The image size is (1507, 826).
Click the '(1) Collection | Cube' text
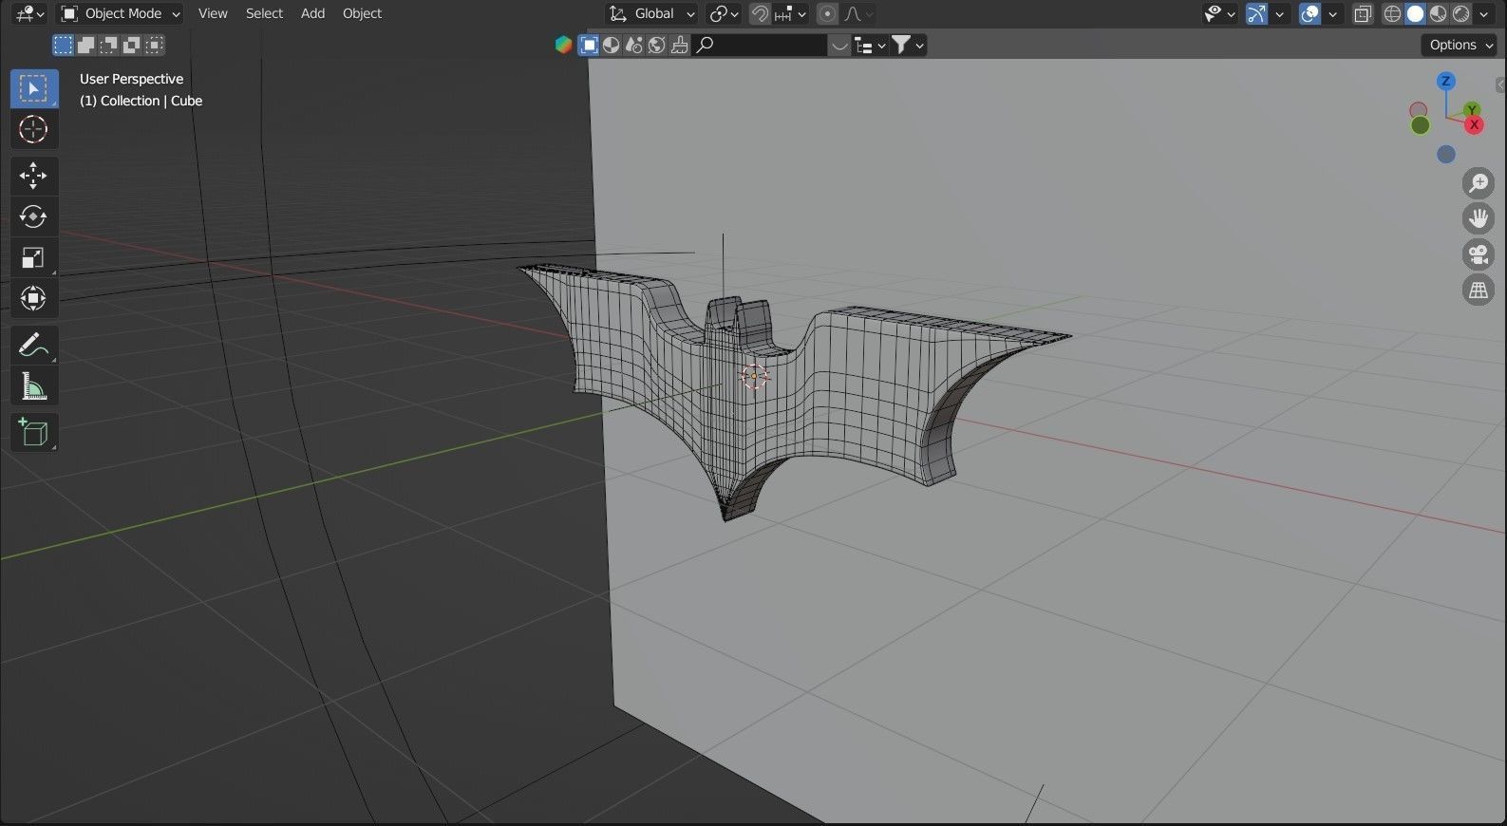click(141, 101)
